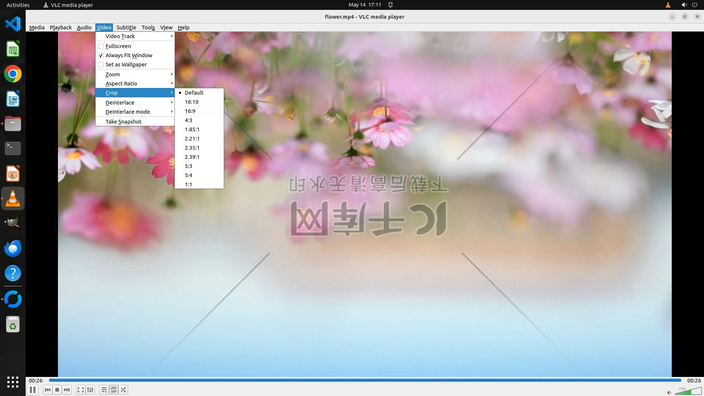The width and height of the screenshot is (704, 396).
Task: Check the Fullscreen checkbox
Action: 101,46
